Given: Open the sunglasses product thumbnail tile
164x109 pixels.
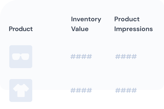Looking at the screenshot, I should (x=21, y=57).
